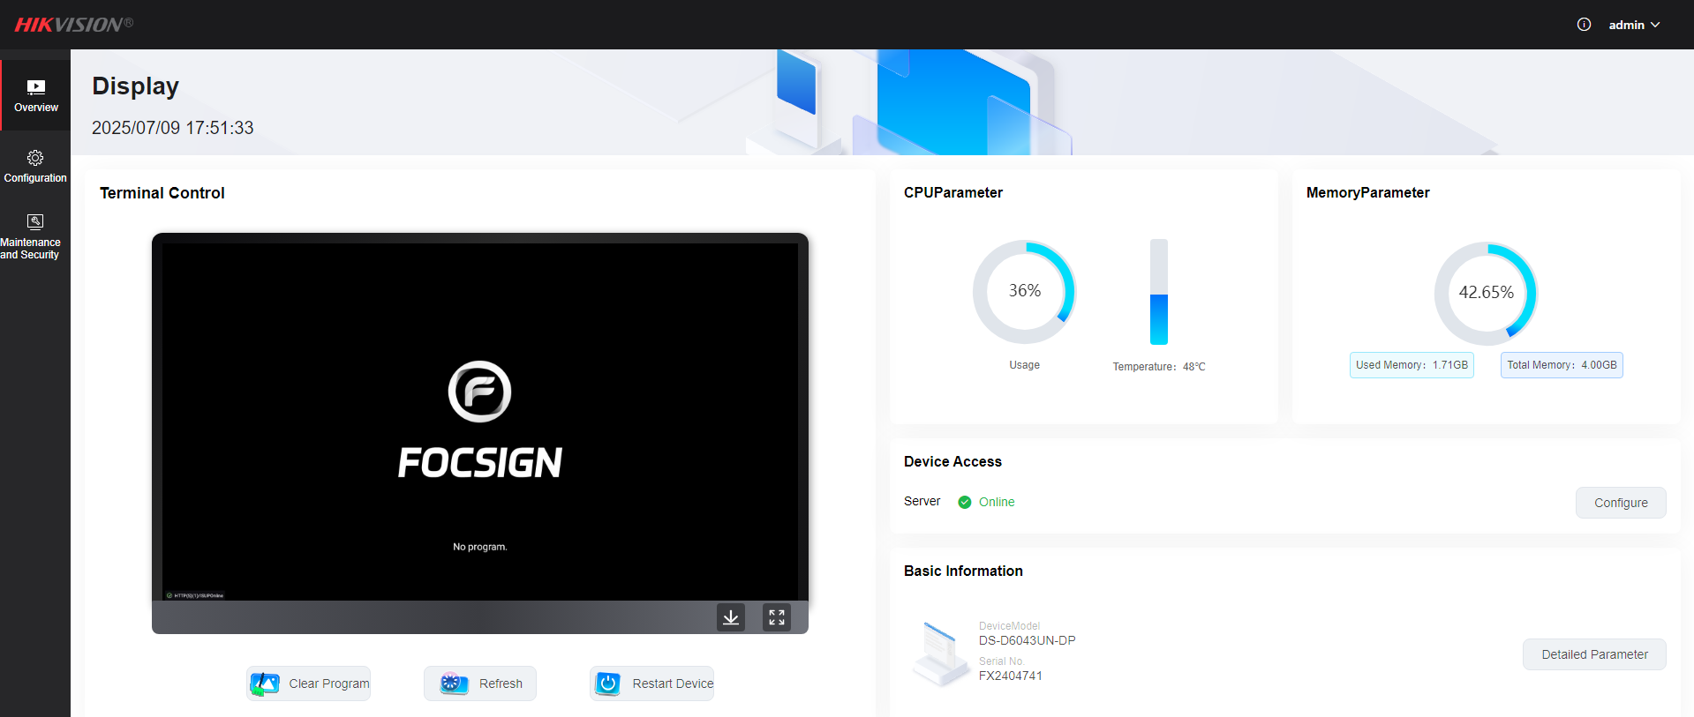
Task: Download the terminal screen capture
Action: coord(731,617)
